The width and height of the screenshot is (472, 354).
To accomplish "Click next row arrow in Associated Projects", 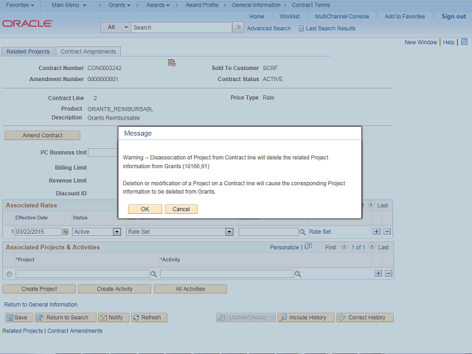I will click(372, 246).
